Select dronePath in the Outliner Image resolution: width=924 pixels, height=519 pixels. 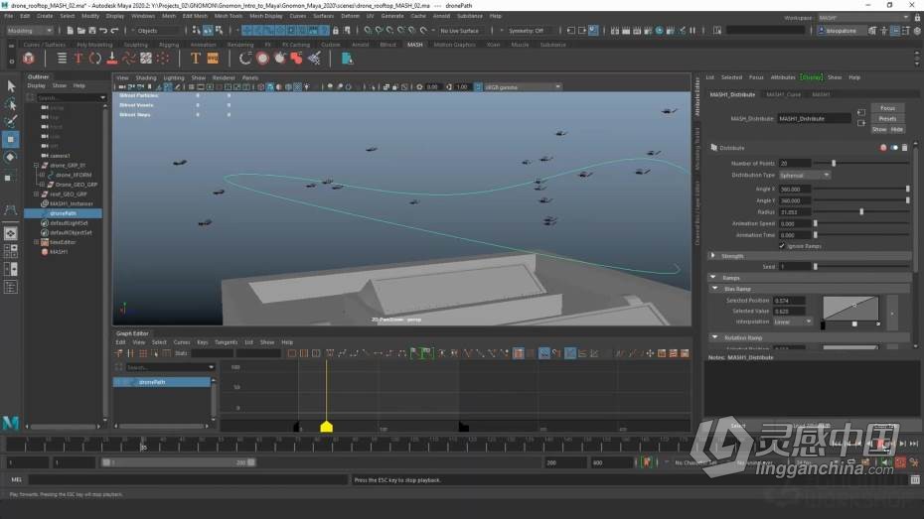[63, 213]
